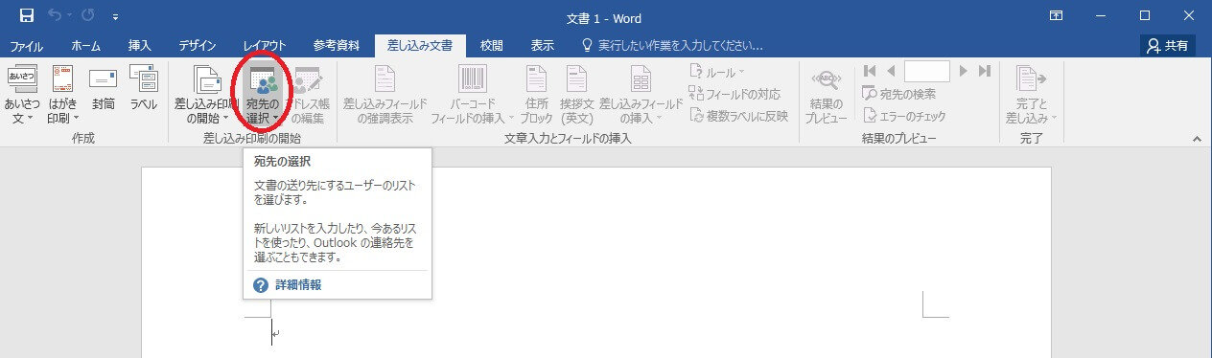
Task: Collapse the ribbon with the chevron arrow
Action: [x=1197, y=139]
